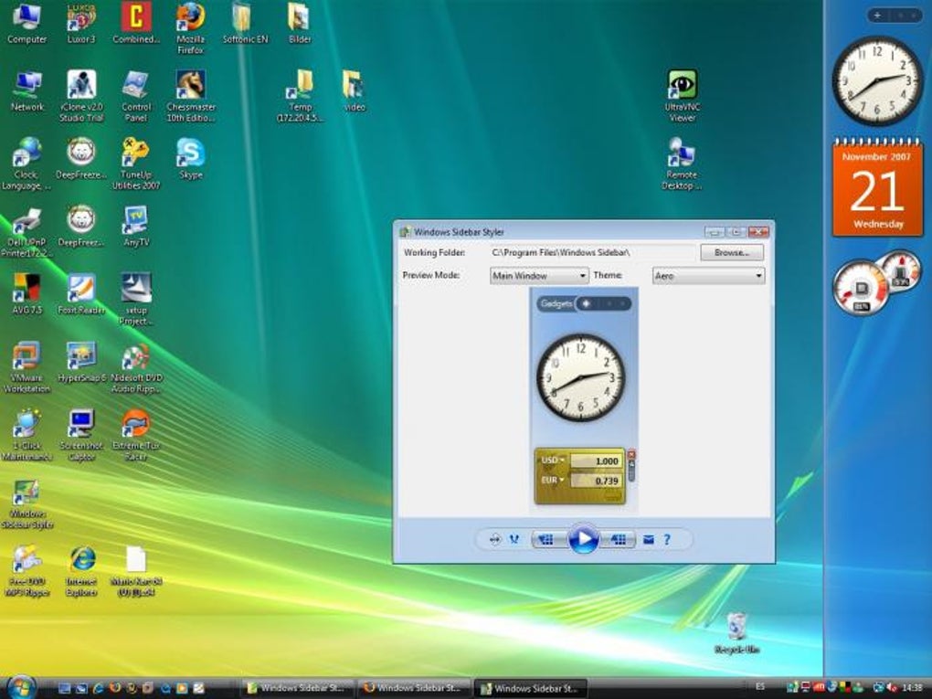Click the Browse... button in Sidebar Styler
This screenshot has width=932, height=699.
tap(732, 252)
